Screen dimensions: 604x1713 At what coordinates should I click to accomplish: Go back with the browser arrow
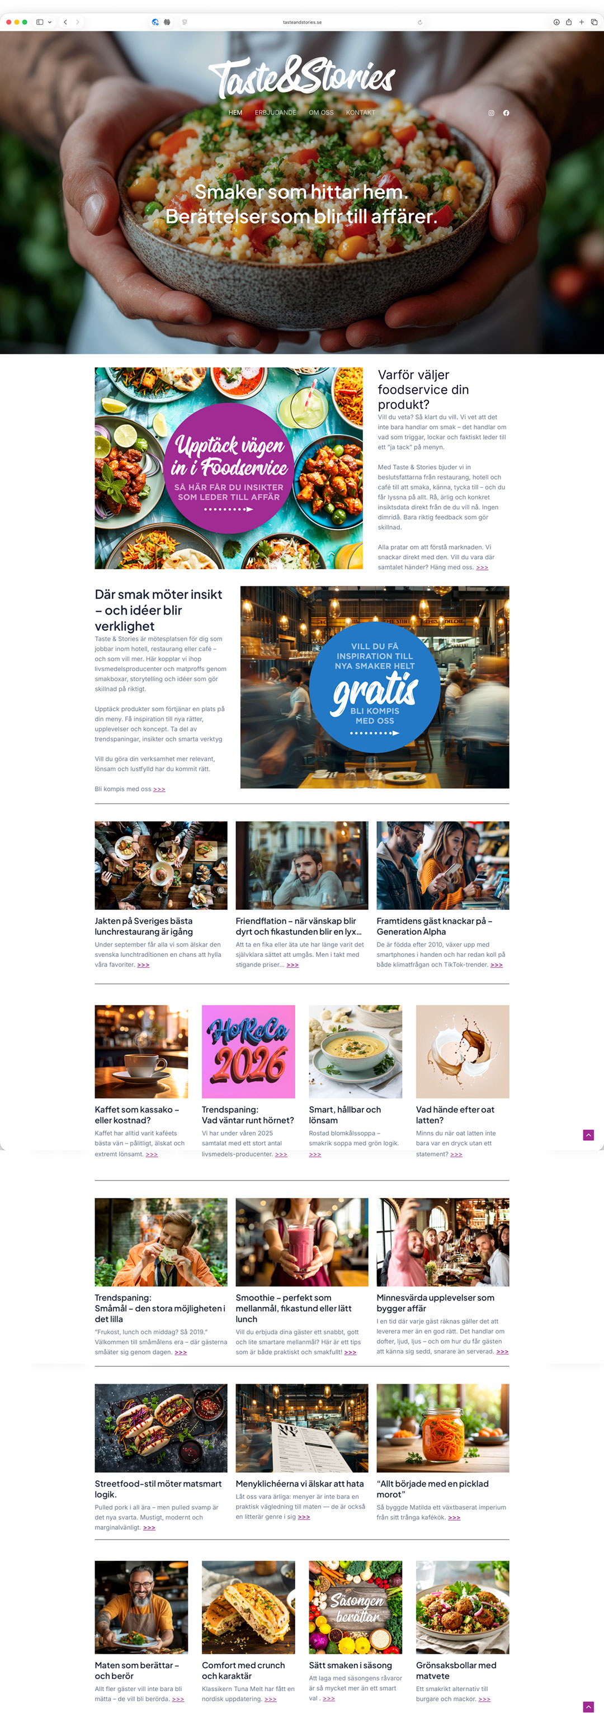65,22
